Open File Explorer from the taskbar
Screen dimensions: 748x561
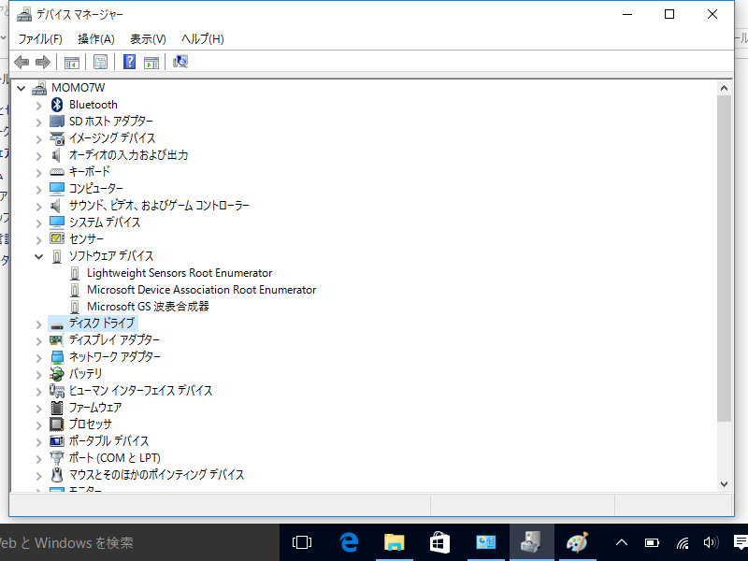(394, 542)
